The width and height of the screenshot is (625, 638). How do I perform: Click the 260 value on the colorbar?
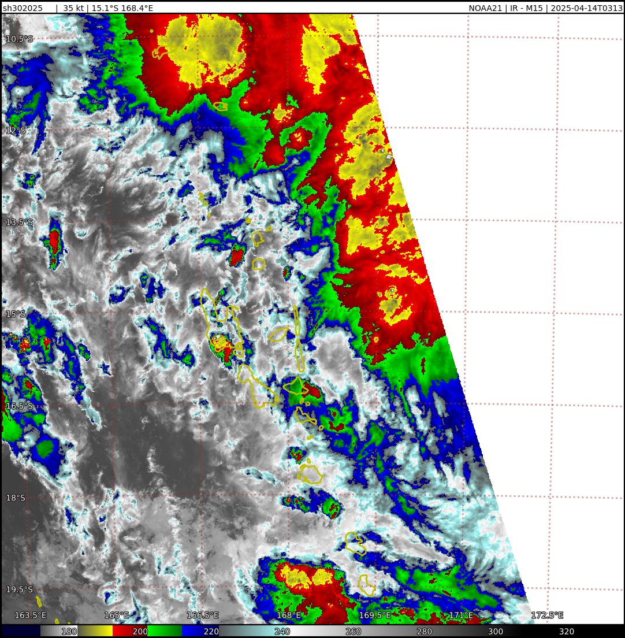pyautogui.click(x=354, y=632)
